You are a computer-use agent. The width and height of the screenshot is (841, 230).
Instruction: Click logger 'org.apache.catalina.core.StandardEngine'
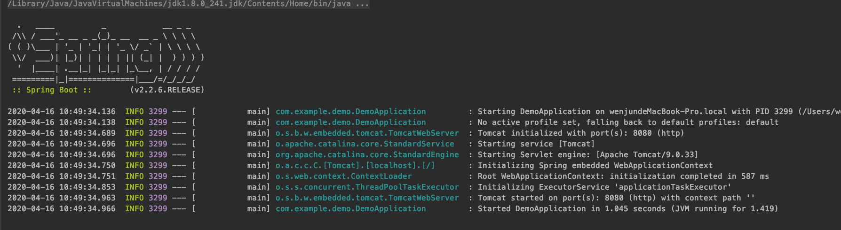click(x=367, y=154)
